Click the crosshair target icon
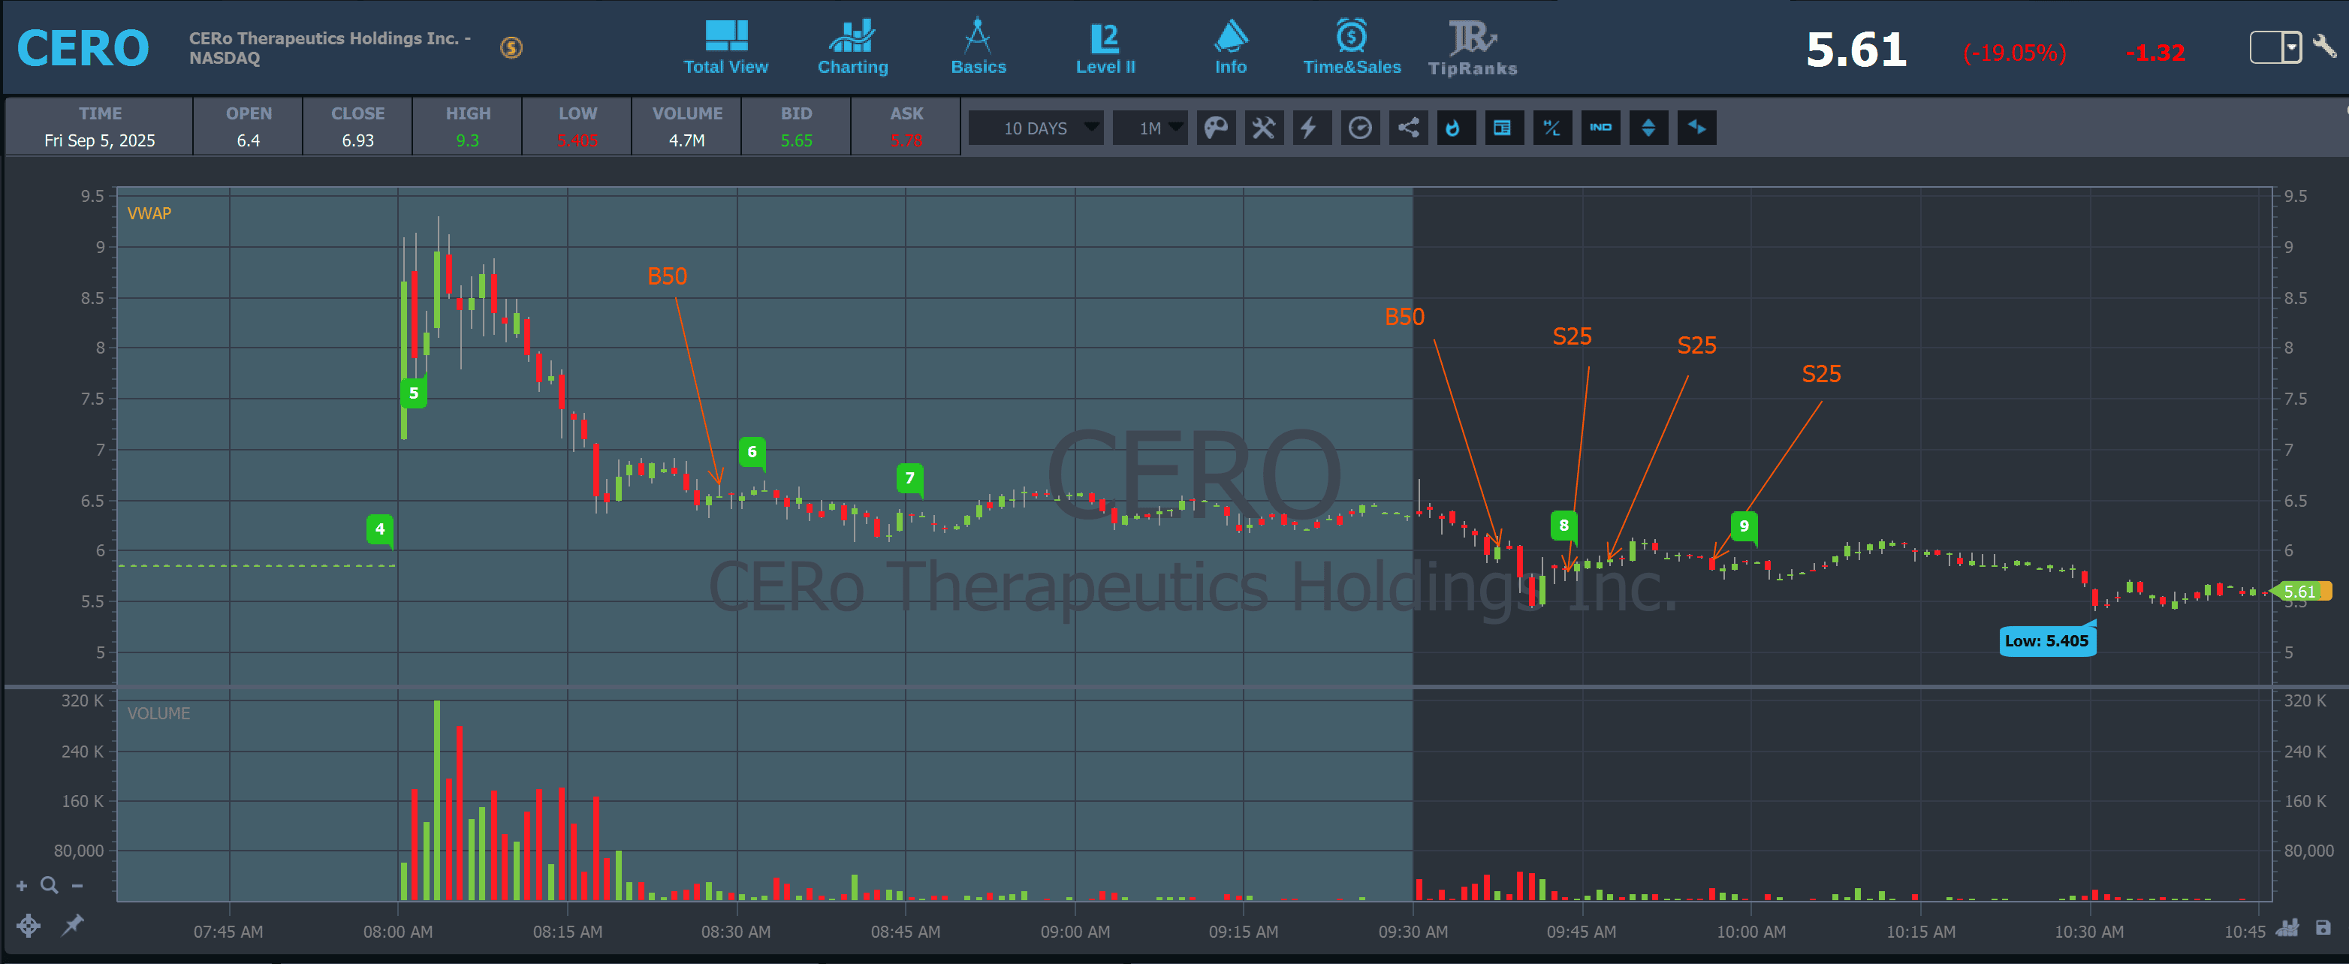Screen dimensions: 2349x964 [x=29, y=926]
